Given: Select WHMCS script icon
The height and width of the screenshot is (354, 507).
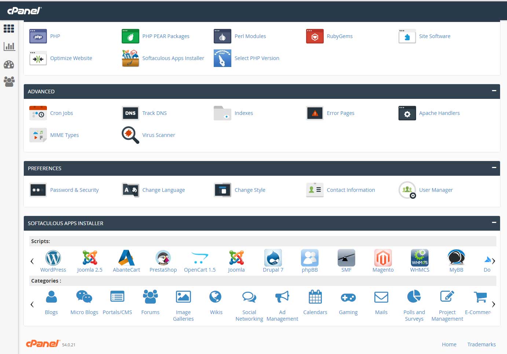Looking at the screenshot, I should [x=420, y=258].
